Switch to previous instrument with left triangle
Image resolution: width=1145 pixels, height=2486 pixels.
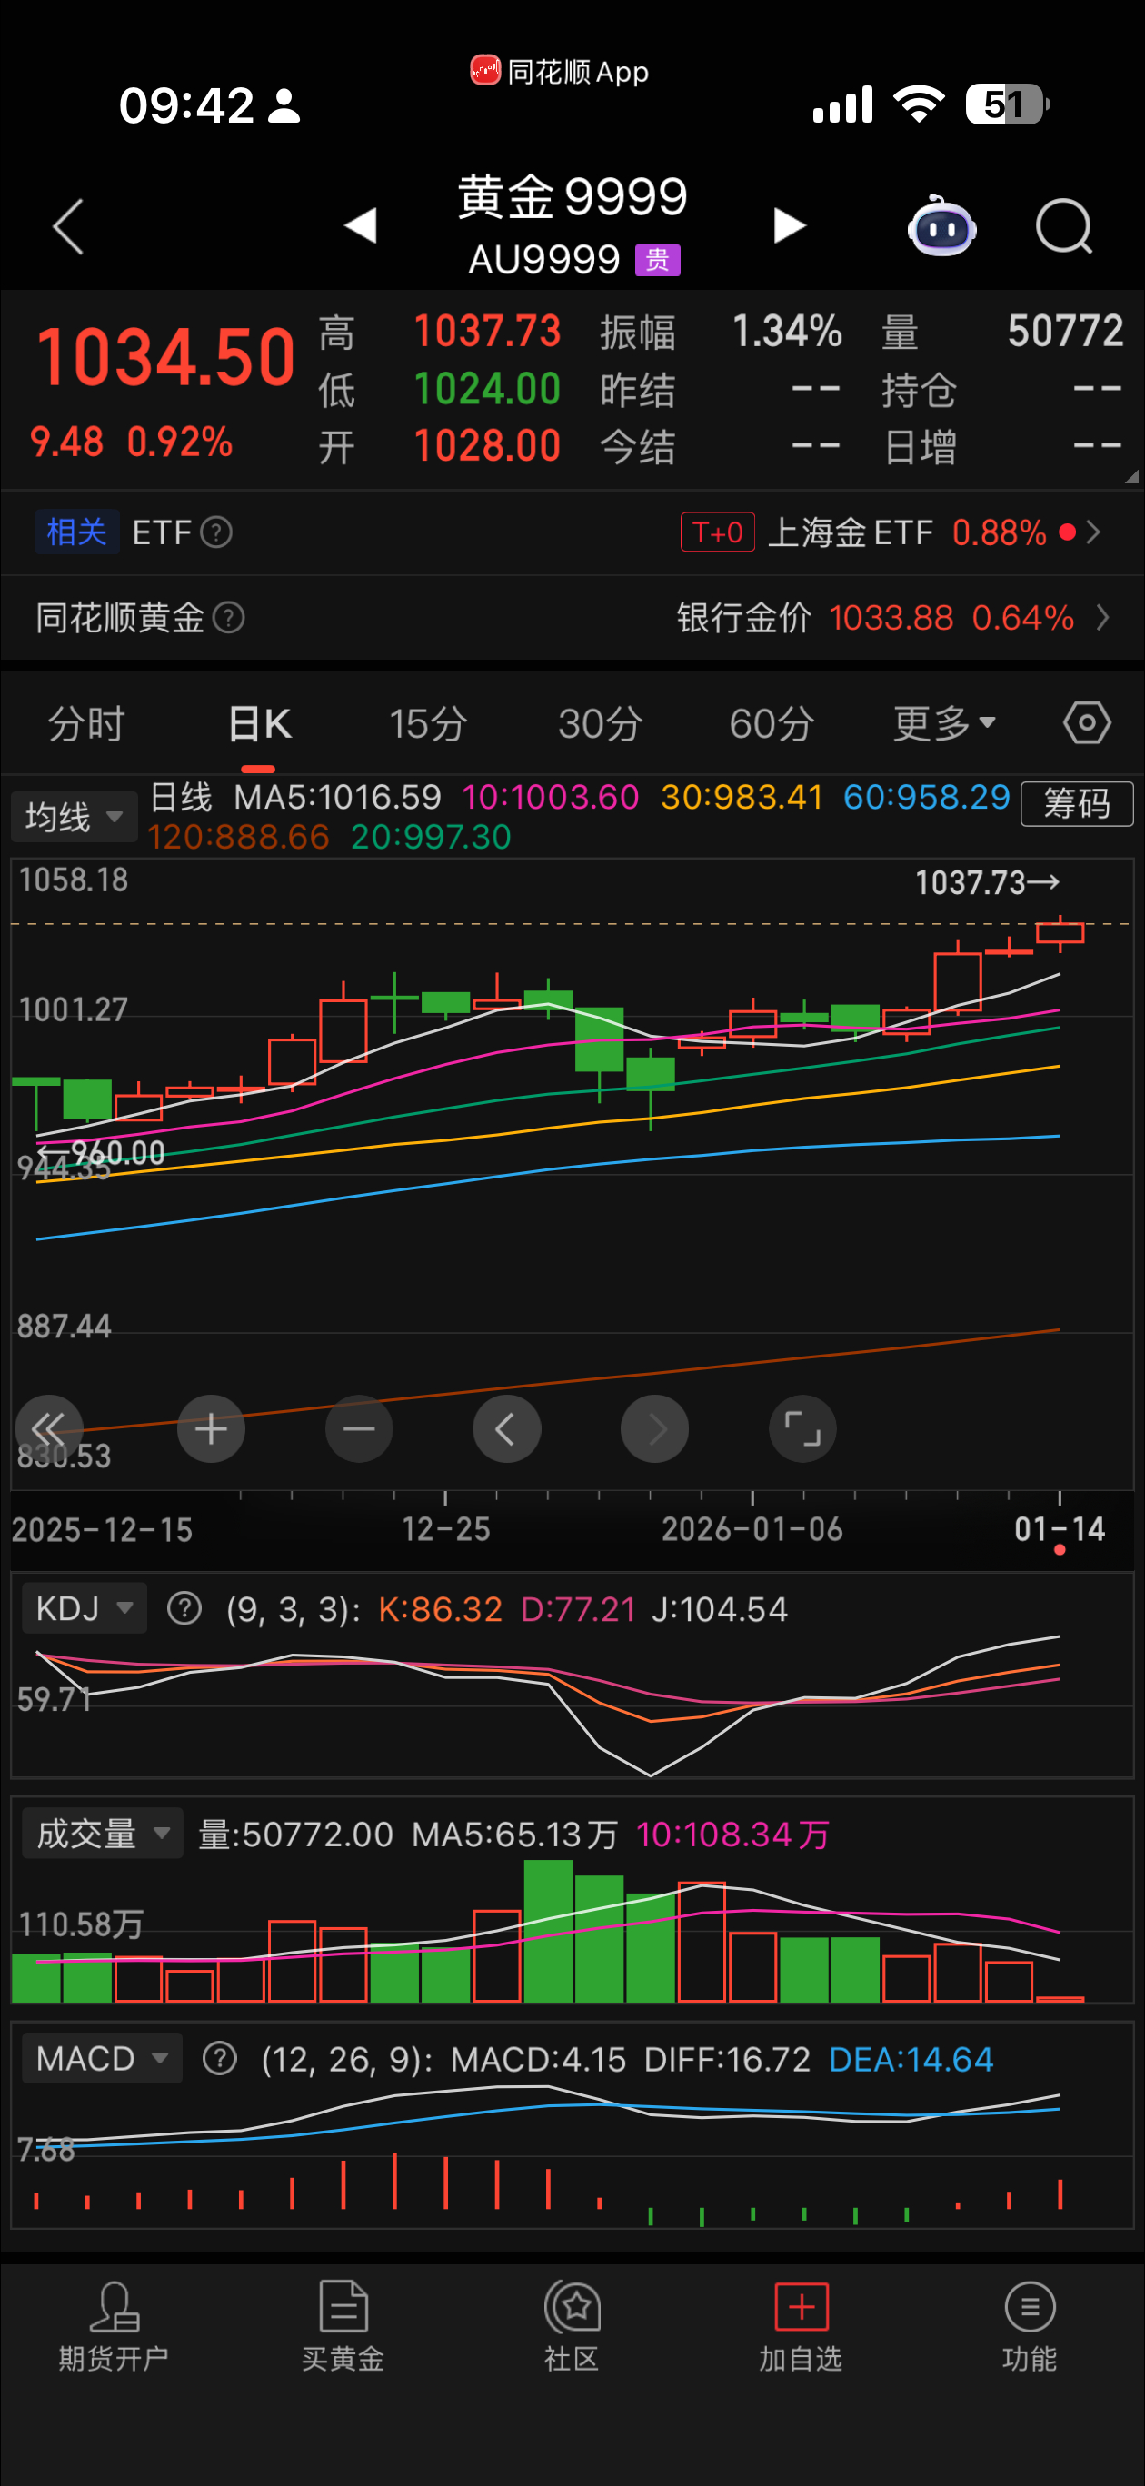(360, 226)
